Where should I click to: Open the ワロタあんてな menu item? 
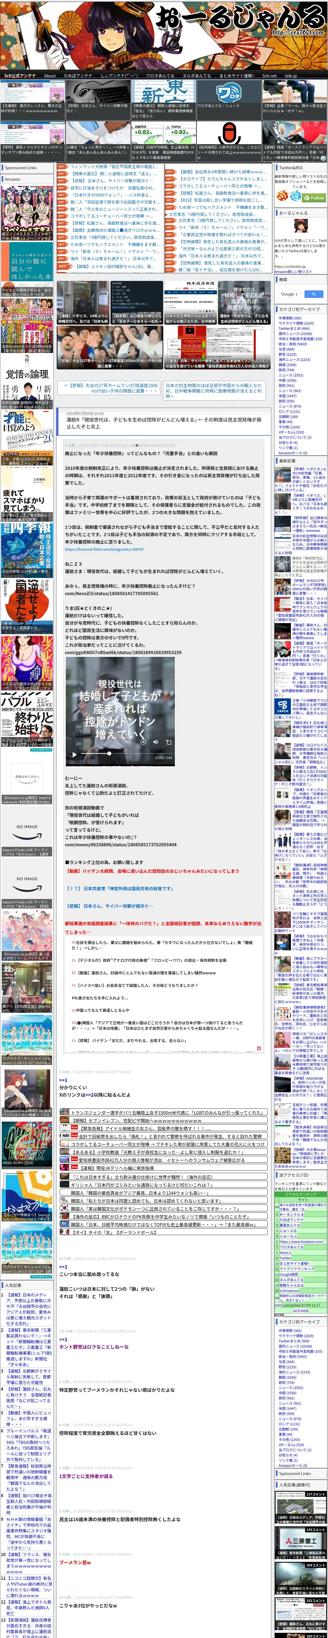[x=160, y=76]
